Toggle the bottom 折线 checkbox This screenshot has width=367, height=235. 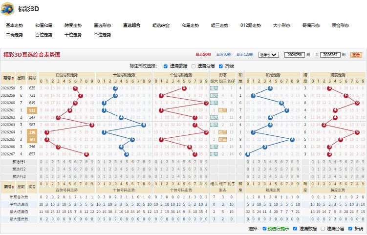pos(350,229)
